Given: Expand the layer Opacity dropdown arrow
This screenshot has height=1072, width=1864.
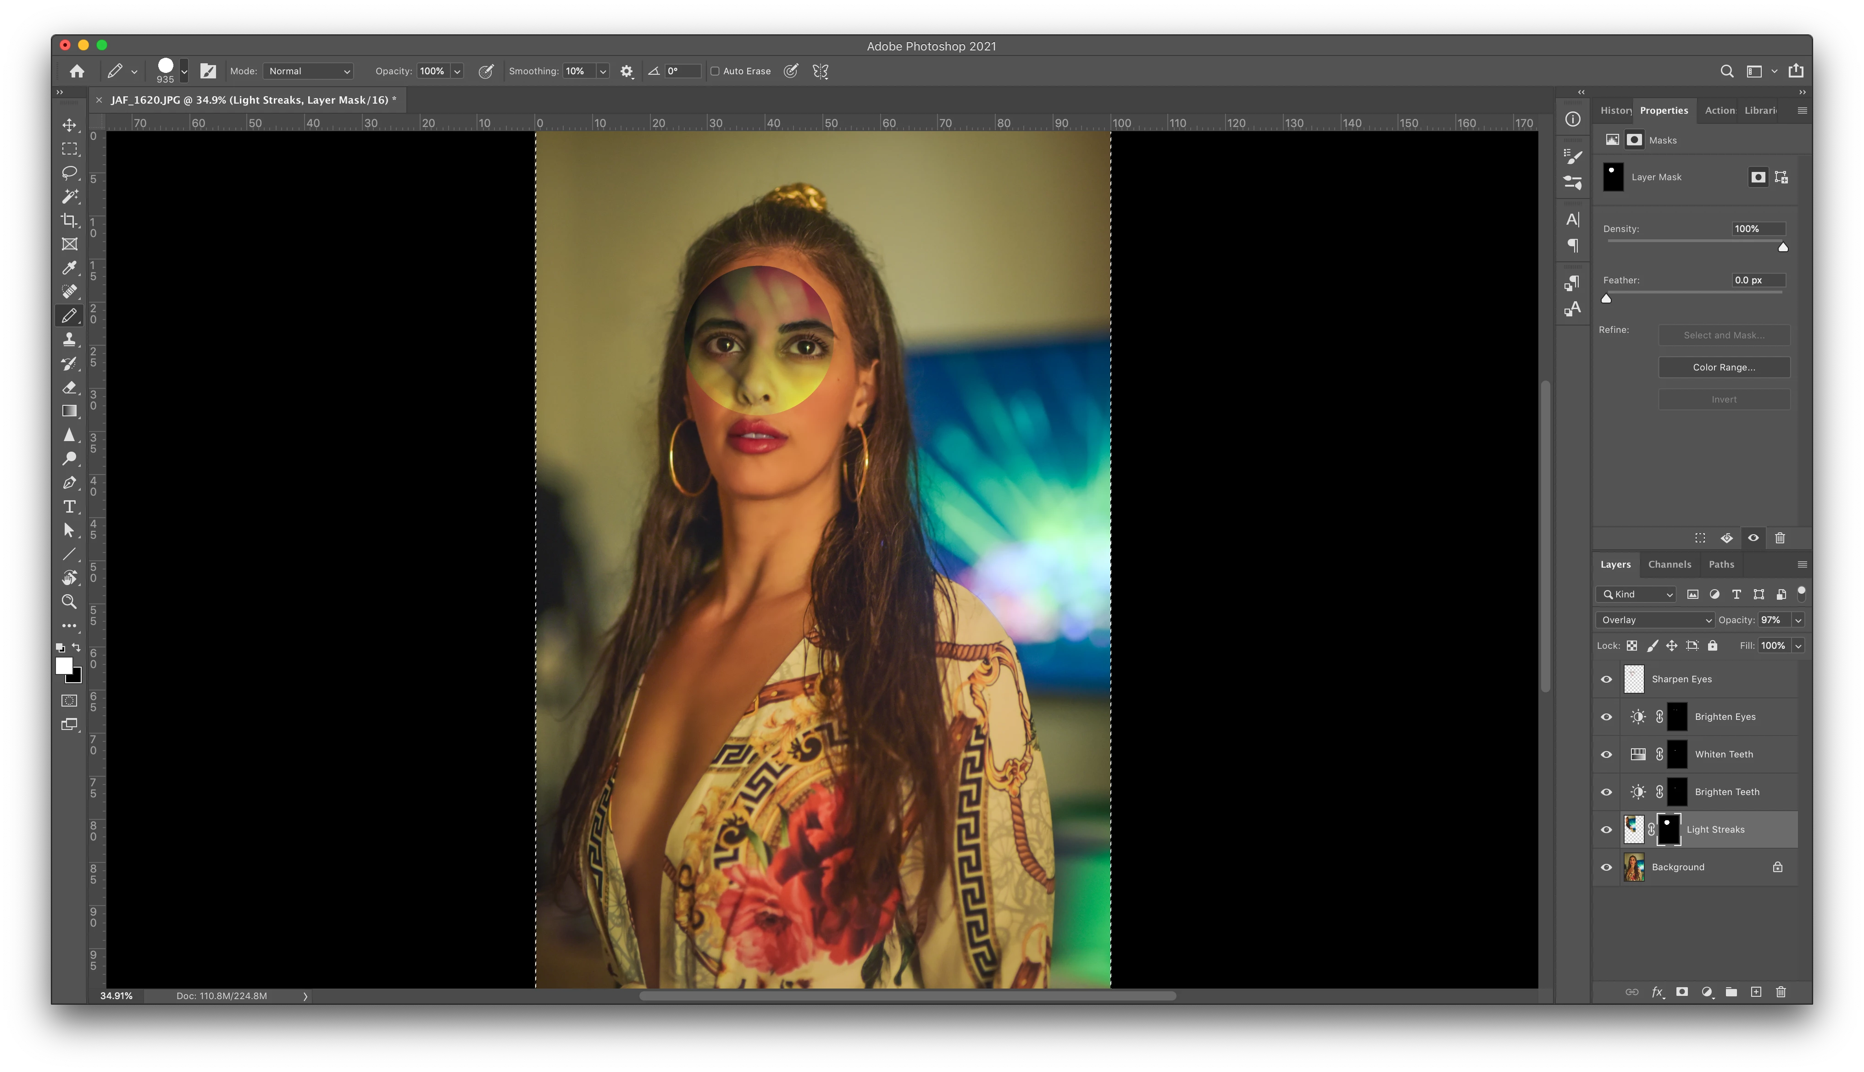Looking at the screenshot, I should point(1797,620).
